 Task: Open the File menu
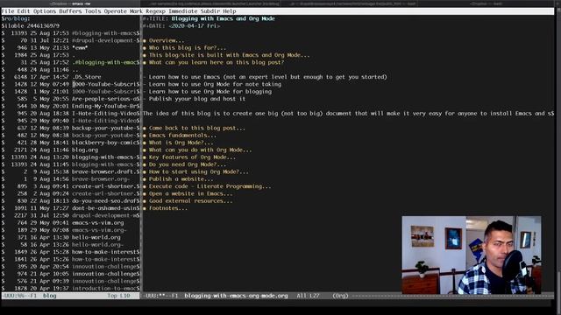(x=8, y=11)
